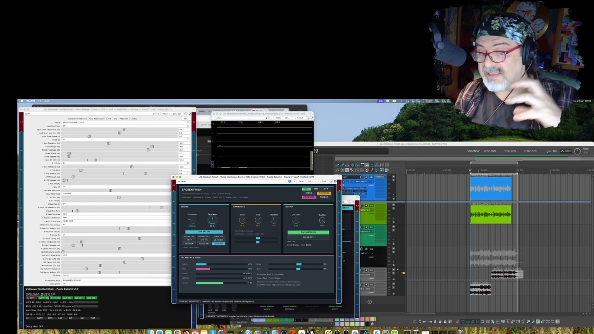Open the Profile dropdown in Voiceover Unified Chain
The width and height of the screenshot is (594, 334).
[126, 122]
